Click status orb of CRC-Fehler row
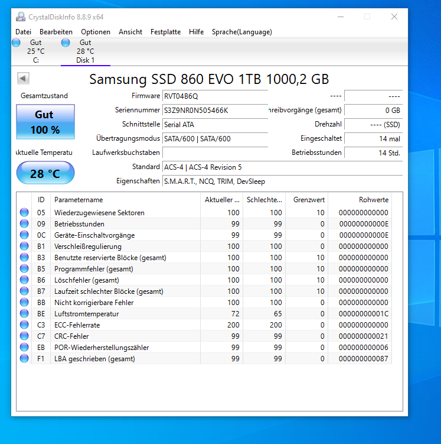This screenshot has width=441, height=444. tap(24, 336)
